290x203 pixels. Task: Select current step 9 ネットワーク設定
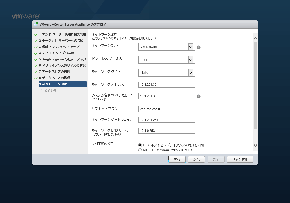63,84
